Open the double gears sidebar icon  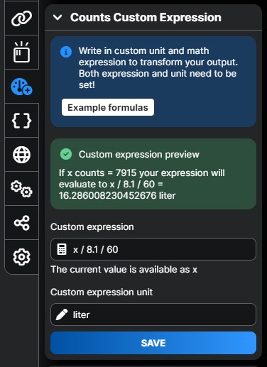point(21,189)
